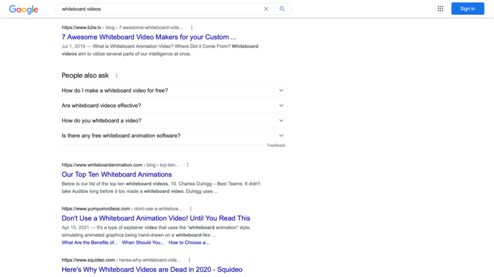Click the https://www.yumyumvideos.com URL breadcrumb
Image resolution: width=494 pixels, height=277 pixels.
[122, 209]
